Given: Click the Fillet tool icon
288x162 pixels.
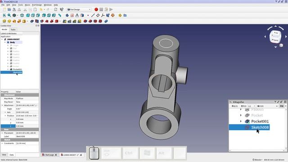Looking at the screenshot, I should pyautogui.click(x=85, y=21).
